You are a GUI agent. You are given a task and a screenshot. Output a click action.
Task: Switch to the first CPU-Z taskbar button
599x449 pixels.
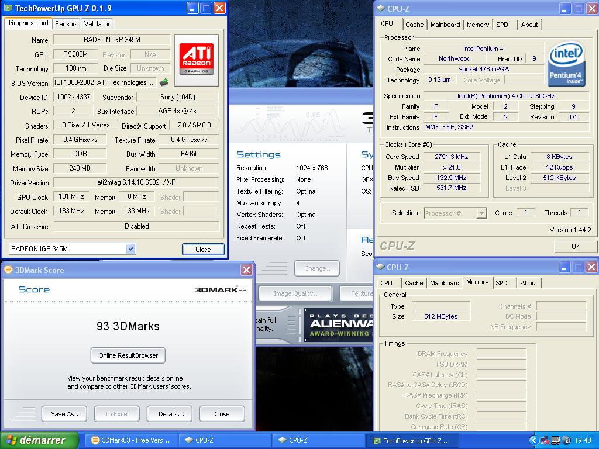coord(225,440)
